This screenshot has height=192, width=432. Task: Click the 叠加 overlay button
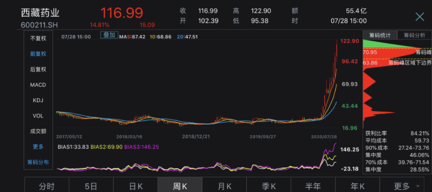tap(109, 35)
